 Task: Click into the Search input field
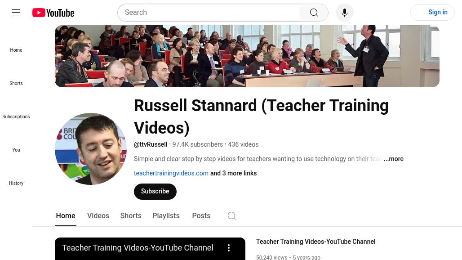(x=209, y=13)
